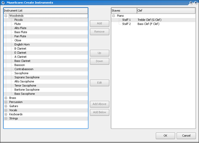Click the Bass Clef (F Clef) cell
Viewport: 199px width, 143px height.
click(148, 24)
